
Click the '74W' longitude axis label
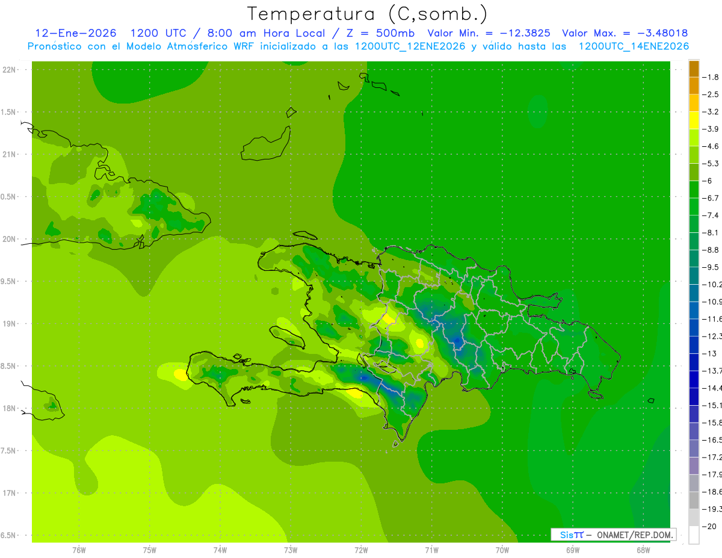pyautogui.click(x=220, y=550)
